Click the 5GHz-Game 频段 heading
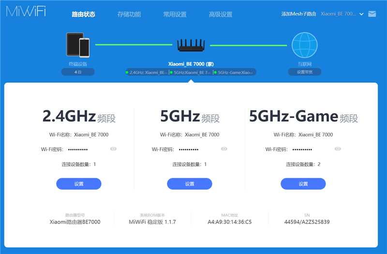The width and height of the screenshot is (387, 254). point(303,116)
